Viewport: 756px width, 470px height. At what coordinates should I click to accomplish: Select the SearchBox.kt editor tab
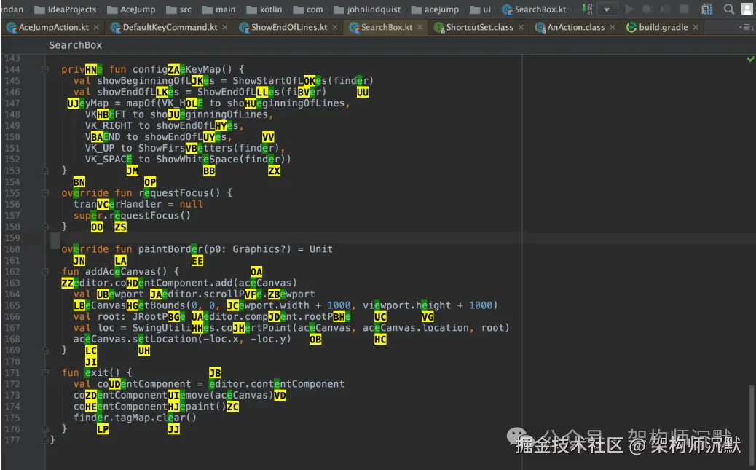pyautogui.click(x=387, y=28)
